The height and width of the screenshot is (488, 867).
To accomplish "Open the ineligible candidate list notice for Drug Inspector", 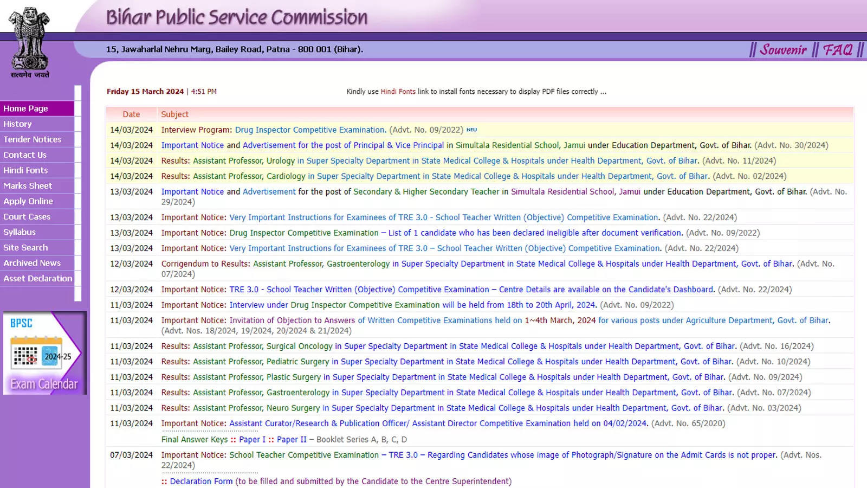I will pos(456,233).
